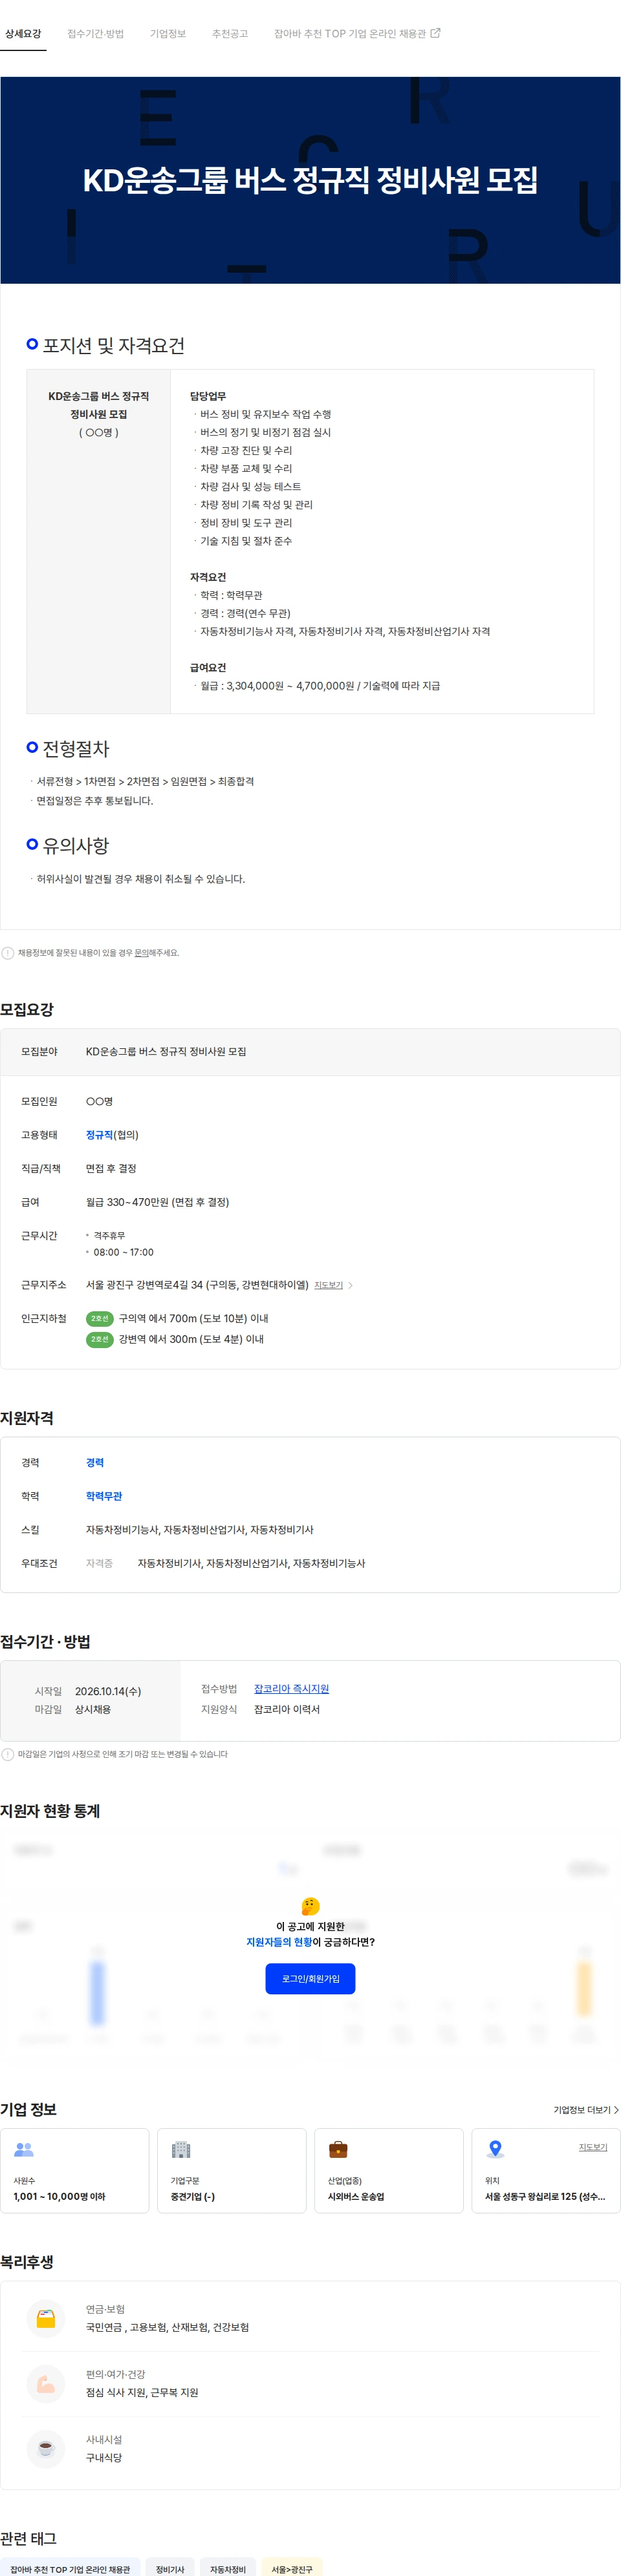The width and height of the screenshot is (621, 2576).
Task: Switch to the 상세요강 tab
Action: pos(23,34)
